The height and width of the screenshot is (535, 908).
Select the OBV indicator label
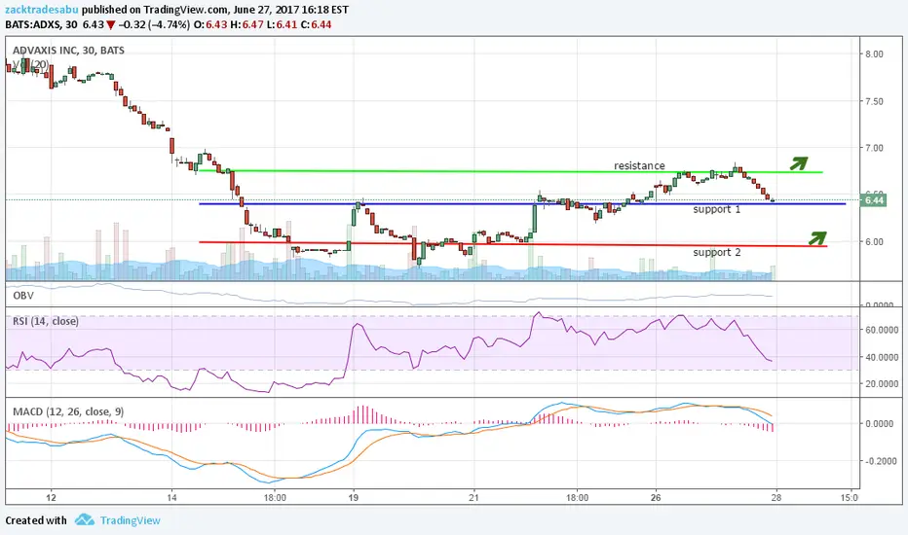[x=23, y=296]
